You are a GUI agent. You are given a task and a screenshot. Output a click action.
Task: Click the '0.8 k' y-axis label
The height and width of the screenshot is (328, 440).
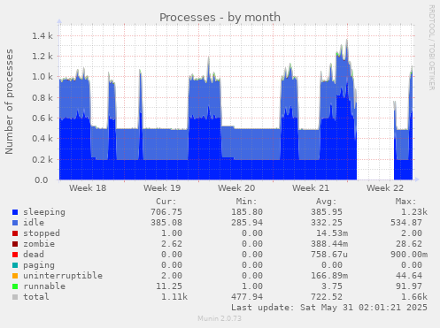42,97
